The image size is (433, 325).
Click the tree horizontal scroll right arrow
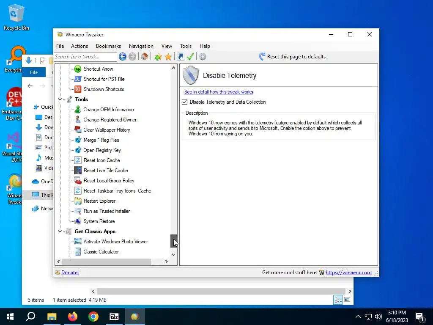(166, 262)
